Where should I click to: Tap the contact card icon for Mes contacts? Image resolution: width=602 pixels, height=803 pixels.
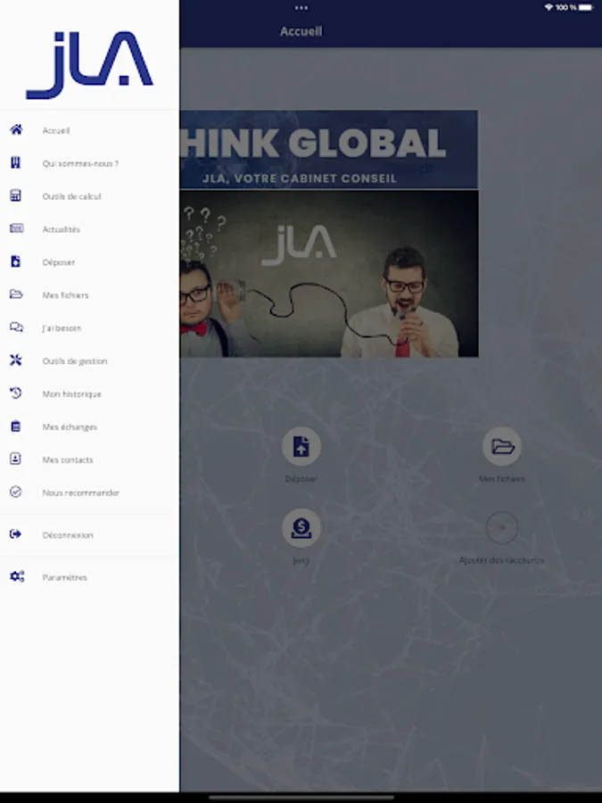coord(15,459)
